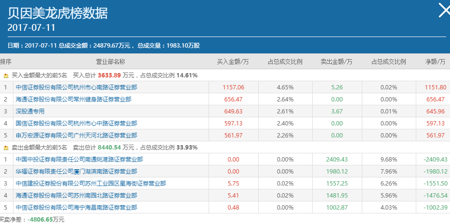Open 国信证券杭州市心中路证券营业部 link
Screen dimensions: 450x224
click(76, 124)
